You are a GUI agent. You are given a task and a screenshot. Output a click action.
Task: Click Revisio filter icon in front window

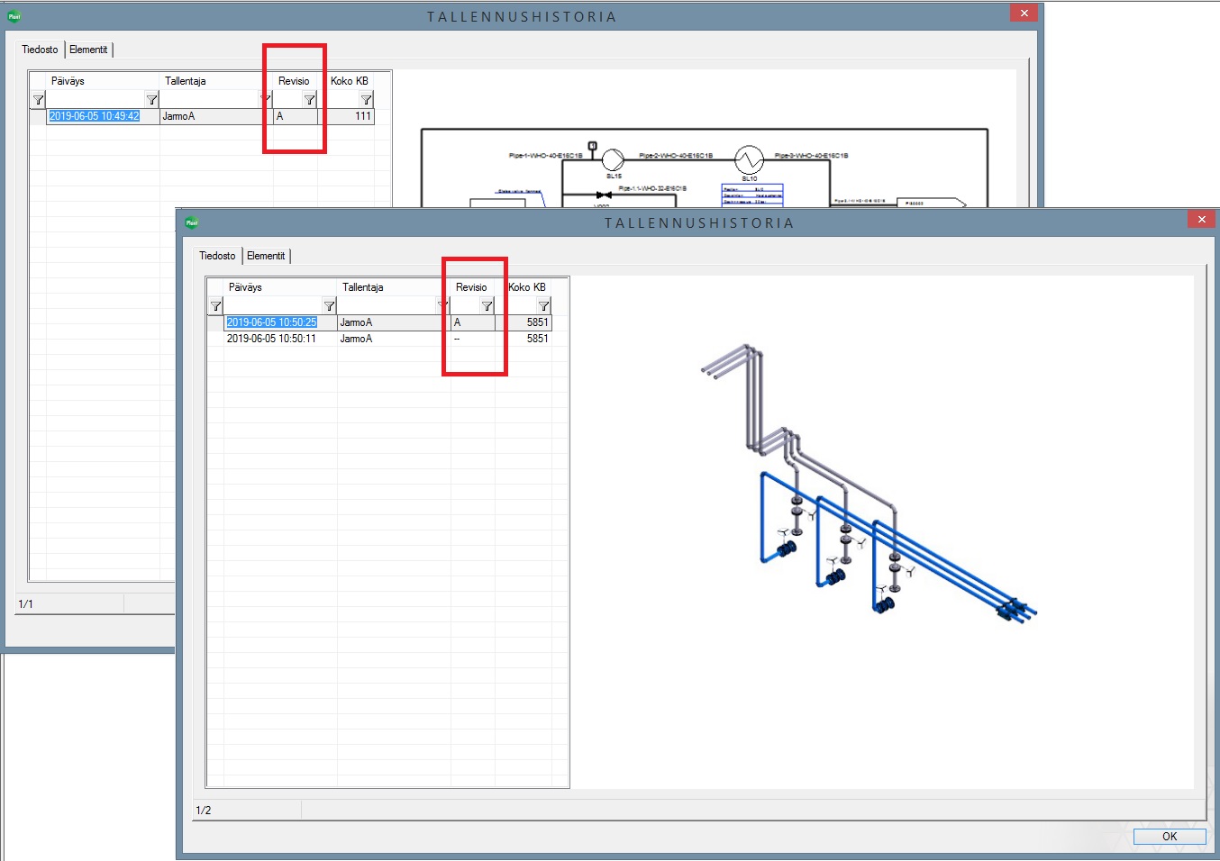coord(487,306)
